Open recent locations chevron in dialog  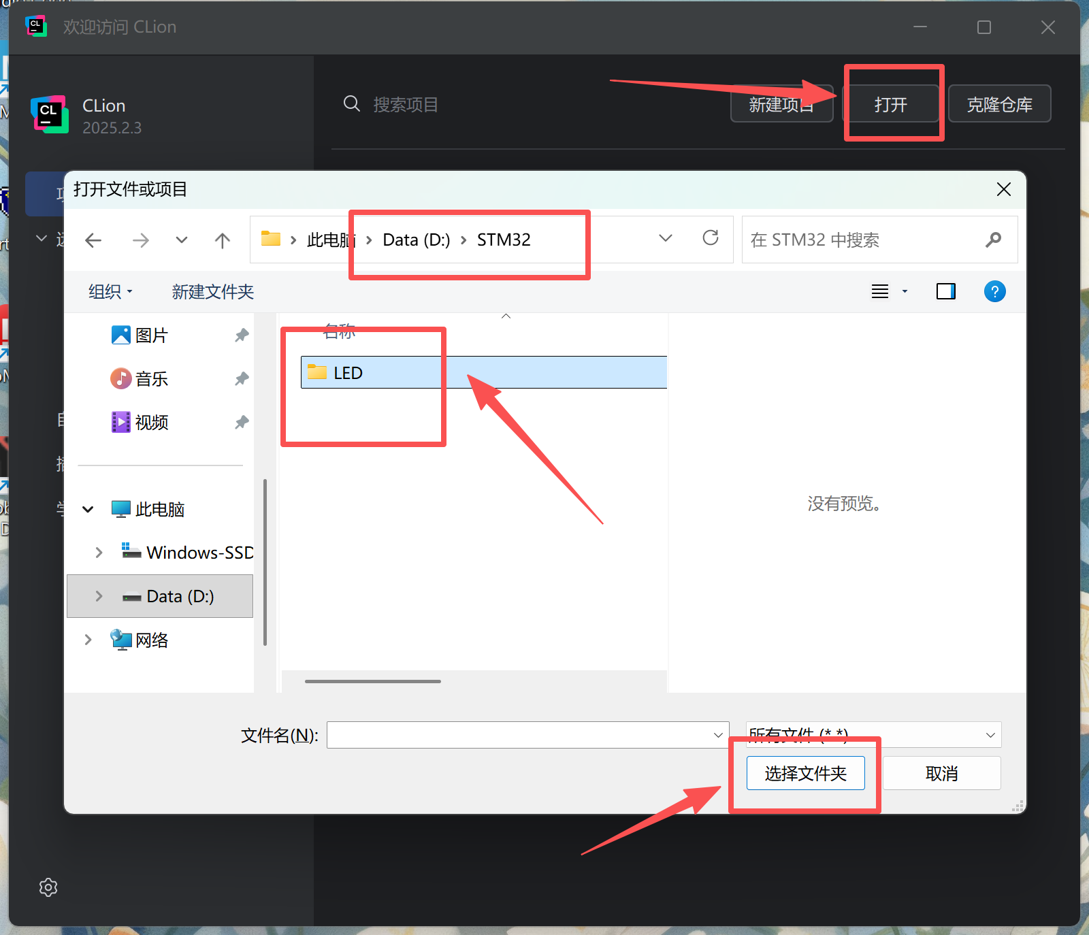(x=182, y=240)
